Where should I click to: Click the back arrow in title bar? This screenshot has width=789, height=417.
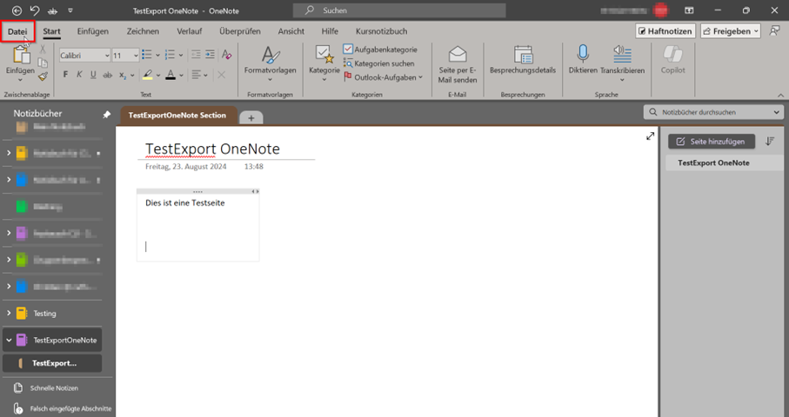[x=17, y=10]
